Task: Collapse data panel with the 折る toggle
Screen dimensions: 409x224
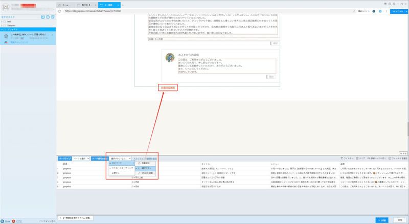Action: (x=403, y=153)
